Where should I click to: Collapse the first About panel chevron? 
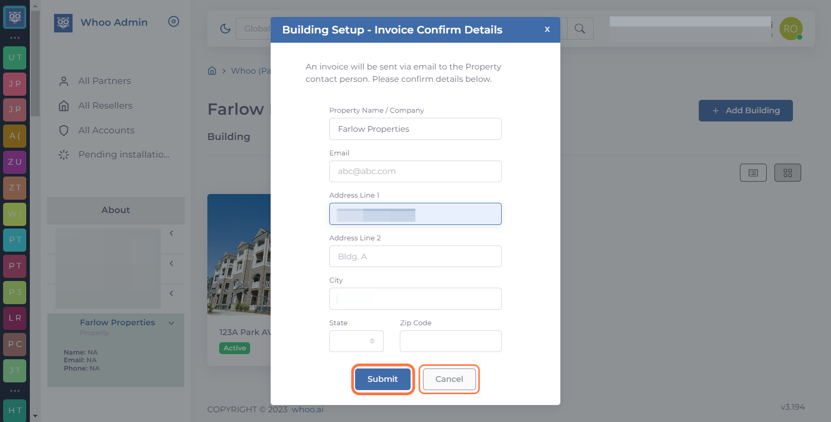click(x=171, y=234)
